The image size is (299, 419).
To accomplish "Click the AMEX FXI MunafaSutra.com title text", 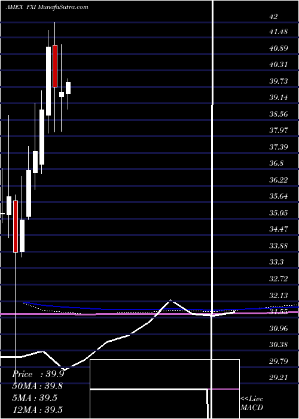I will point(47,7).
